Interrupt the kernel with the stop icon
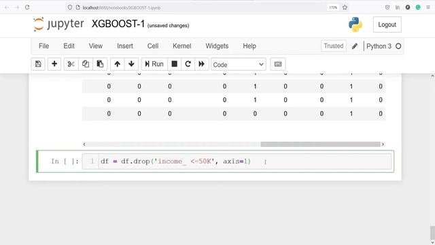This screenshot has height=245, width=435. point(174,64)
